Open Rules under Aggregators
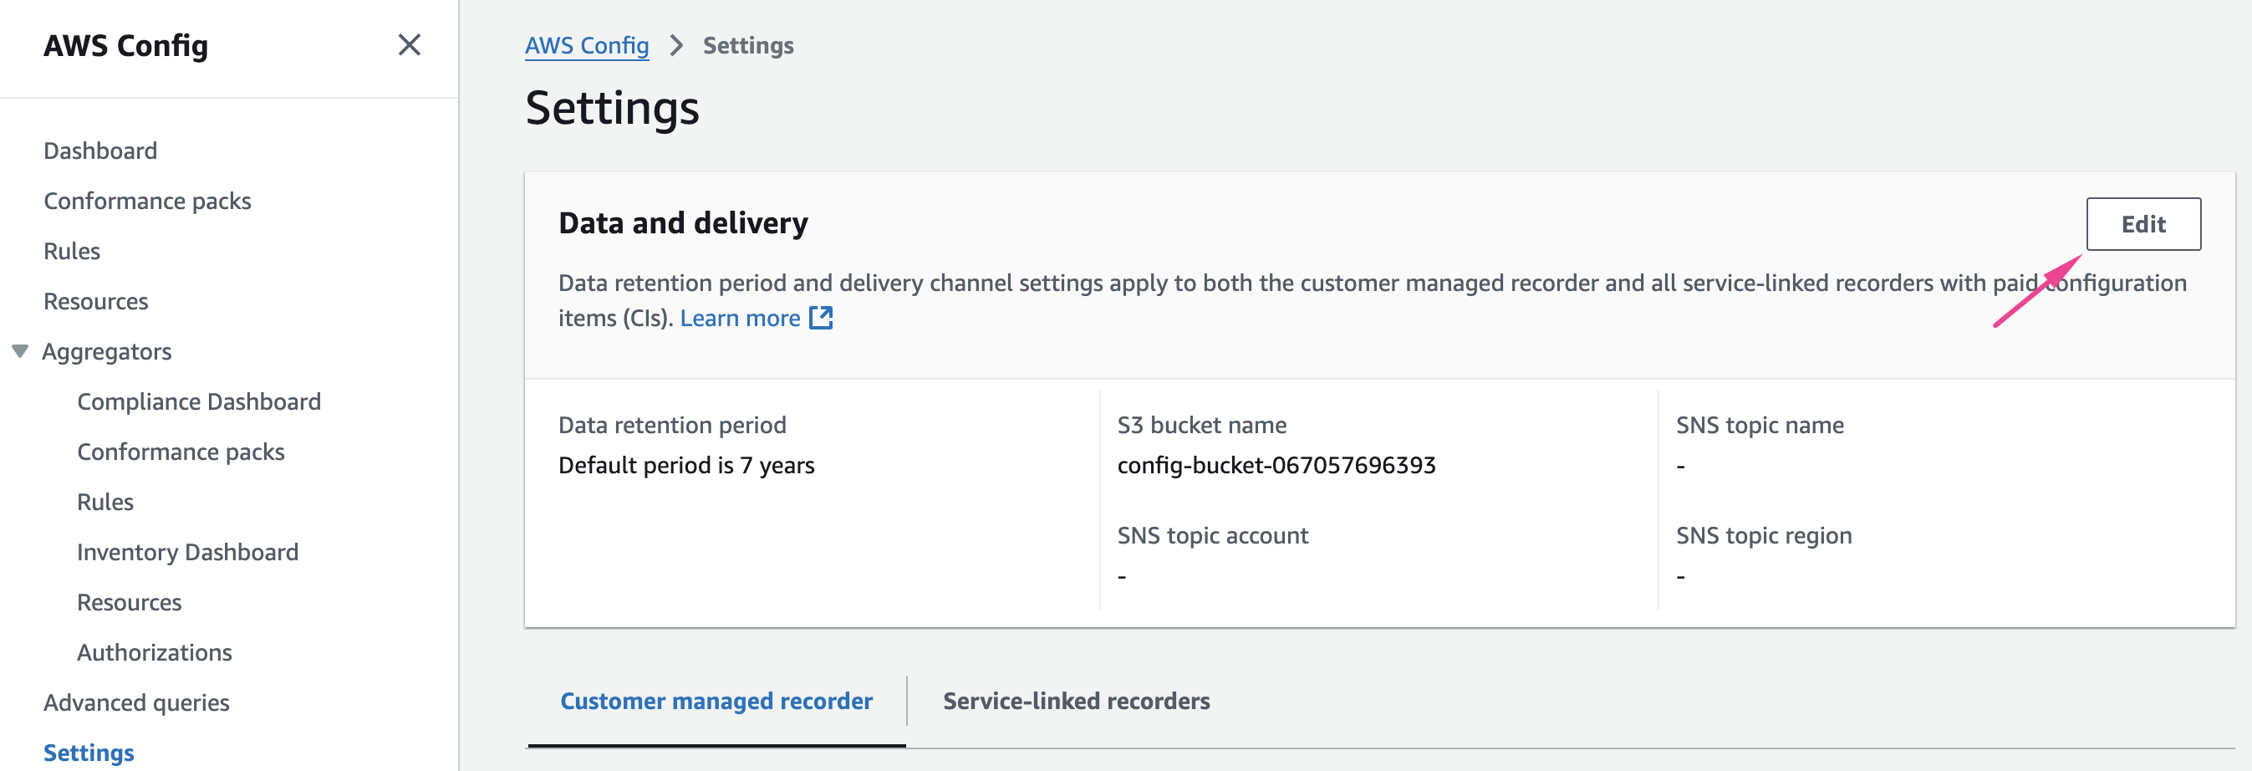Image resolution: width=2252 pixels, height=771 pixels. point(104,502)
